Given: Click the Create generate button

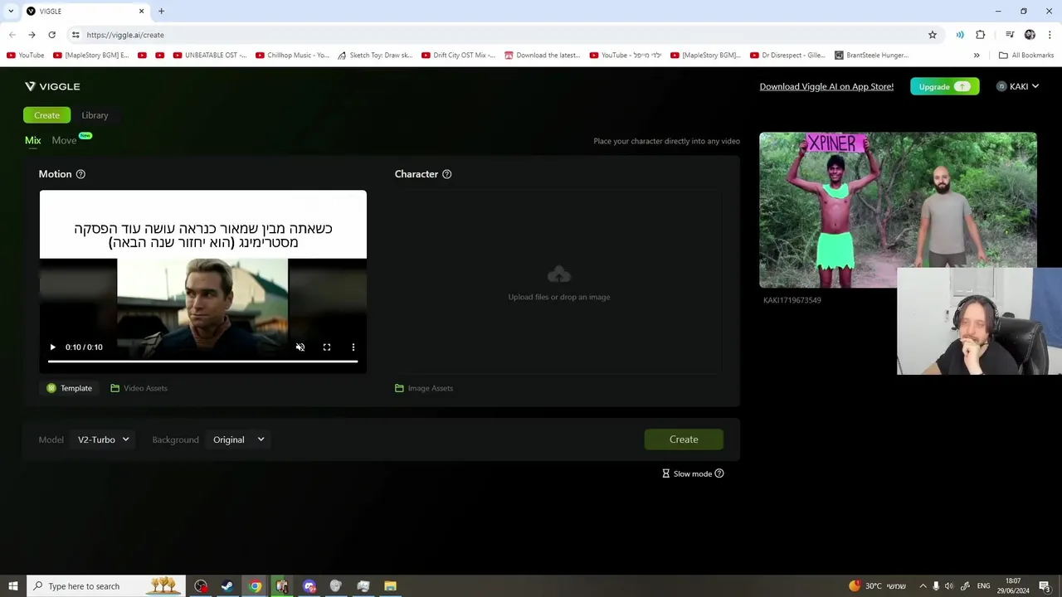Looking at the screenshot, I should [684, 439].
